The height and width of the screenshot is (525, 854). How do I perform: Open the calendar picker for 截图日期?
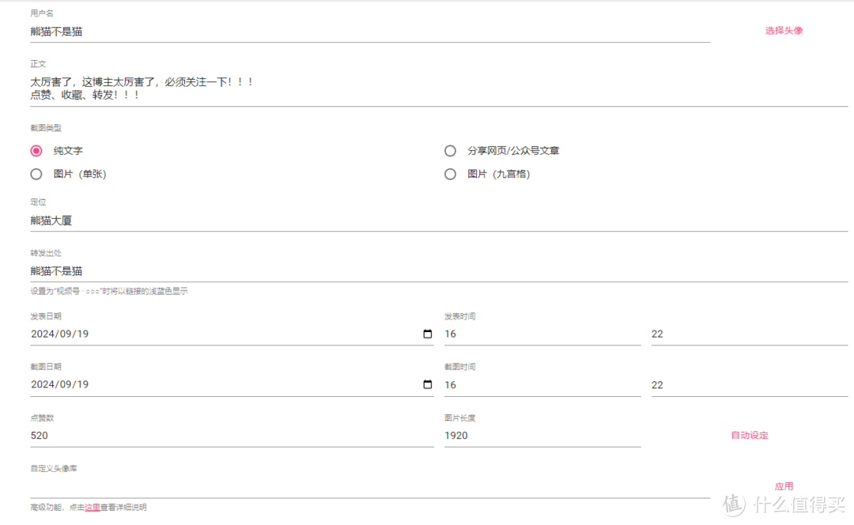pos(428,385)
